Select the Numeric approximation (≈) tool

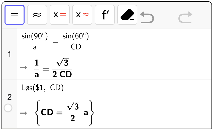(x=37, y=15)
